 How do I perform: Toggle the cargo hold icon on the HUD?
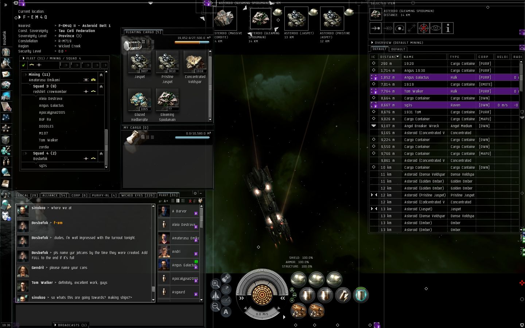point(226,278)
